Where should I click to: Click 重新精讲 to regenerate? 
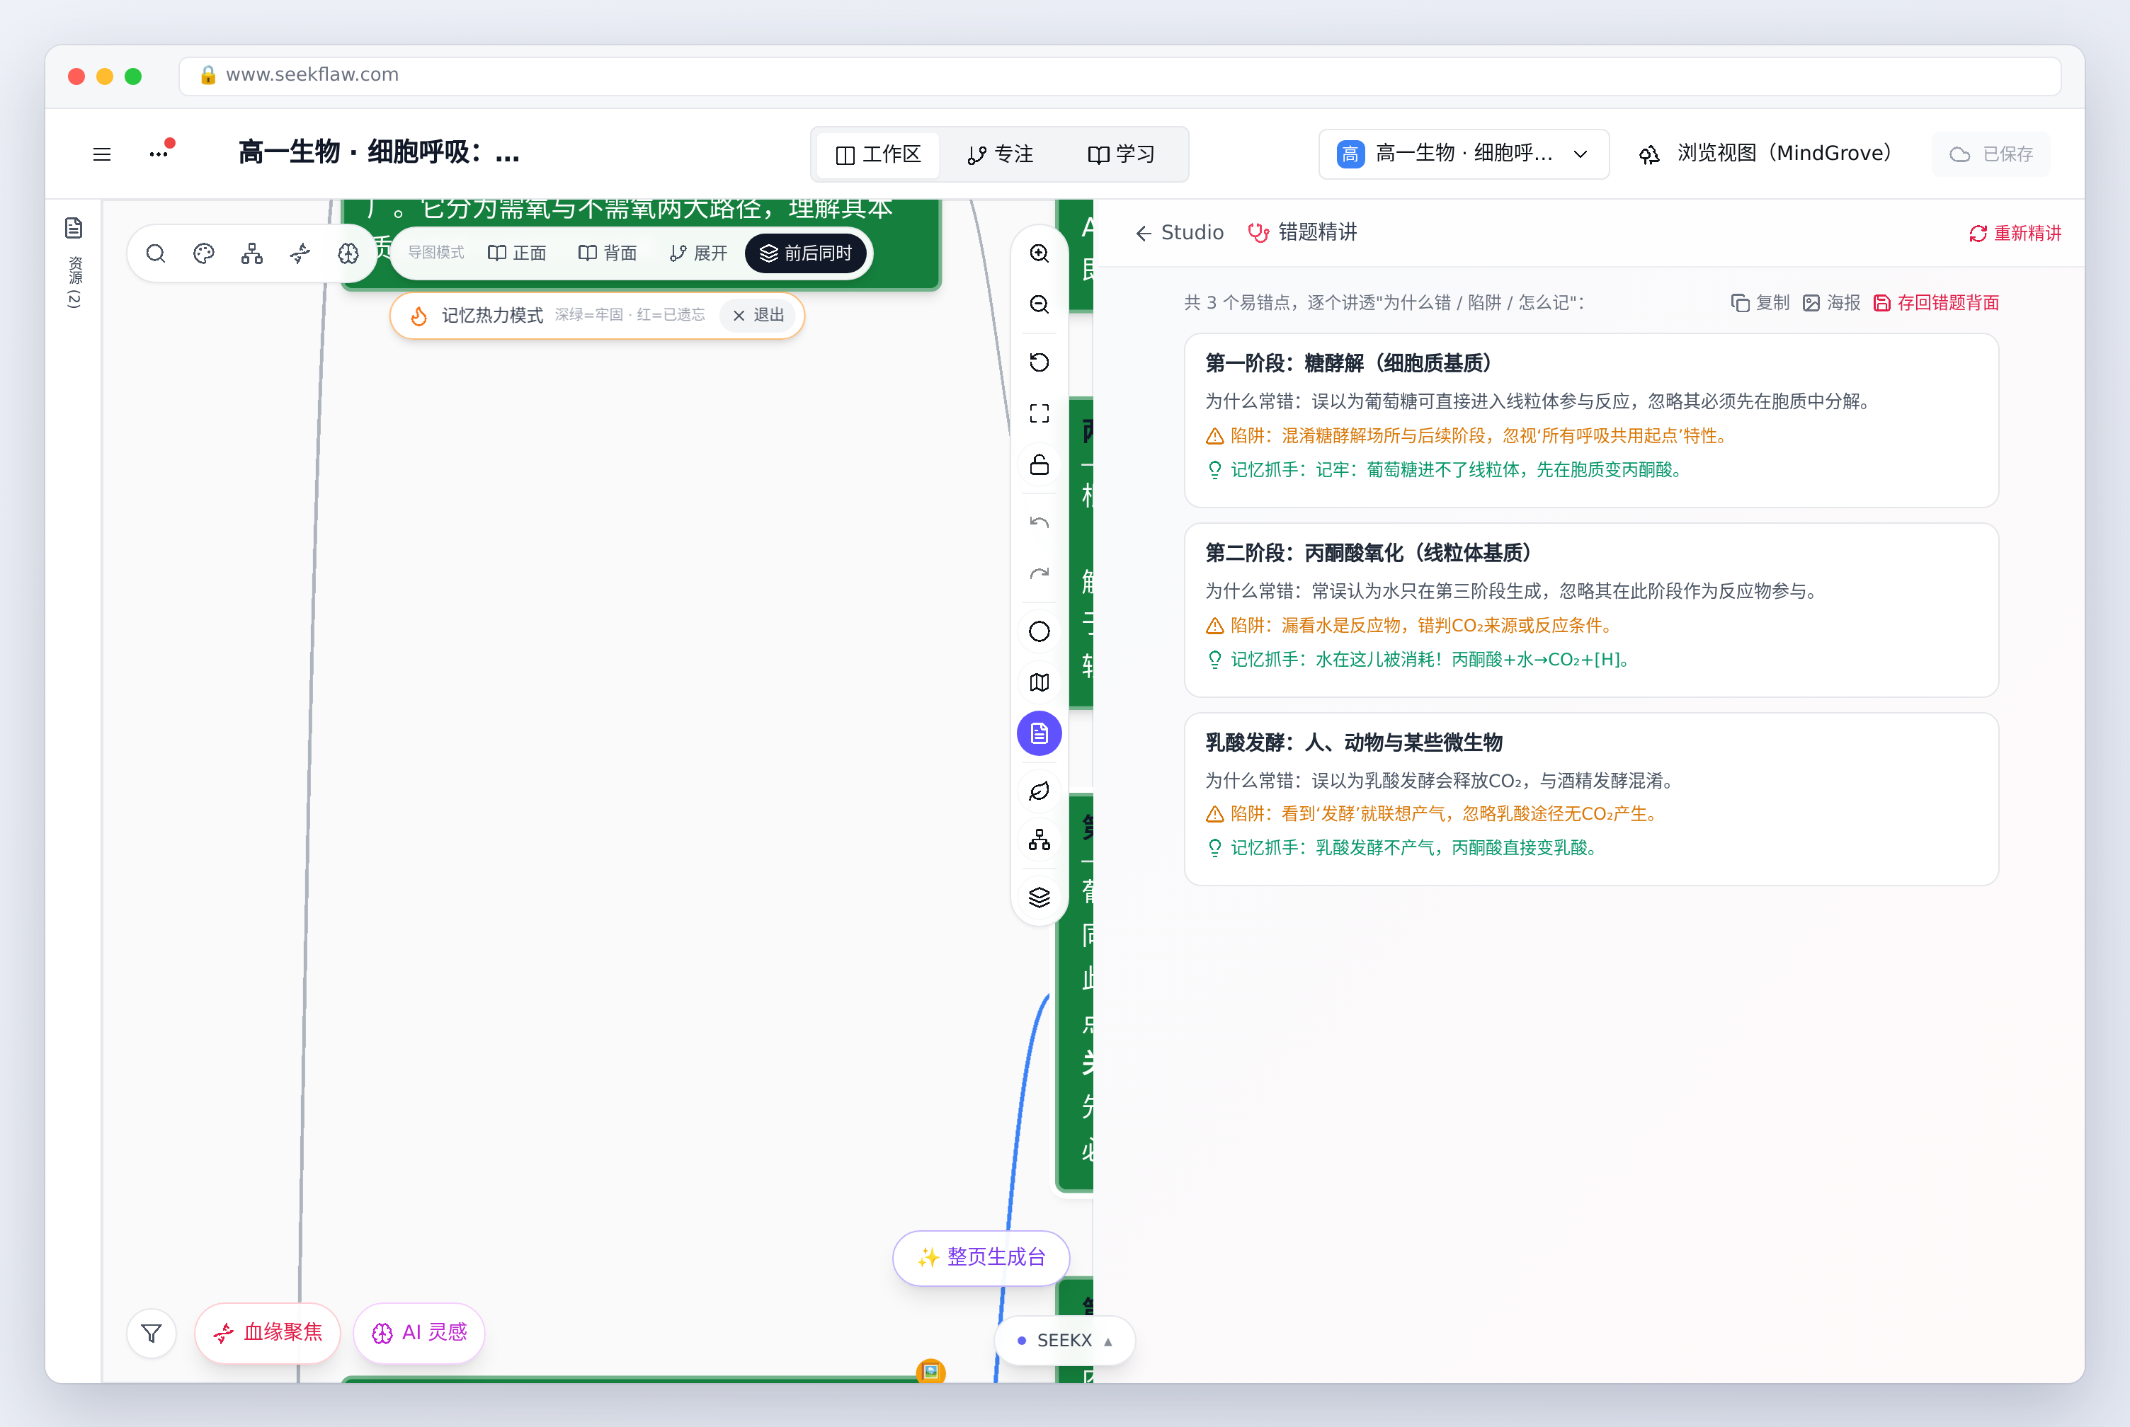2015,233
